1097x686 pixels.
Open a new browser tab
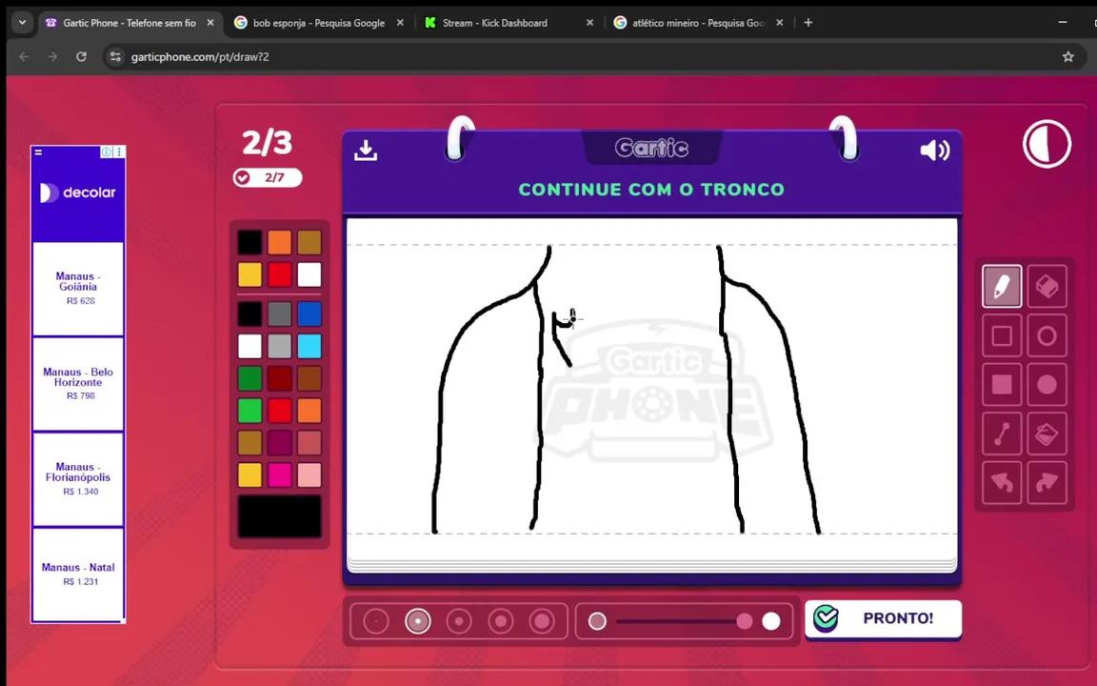(808, 23)
